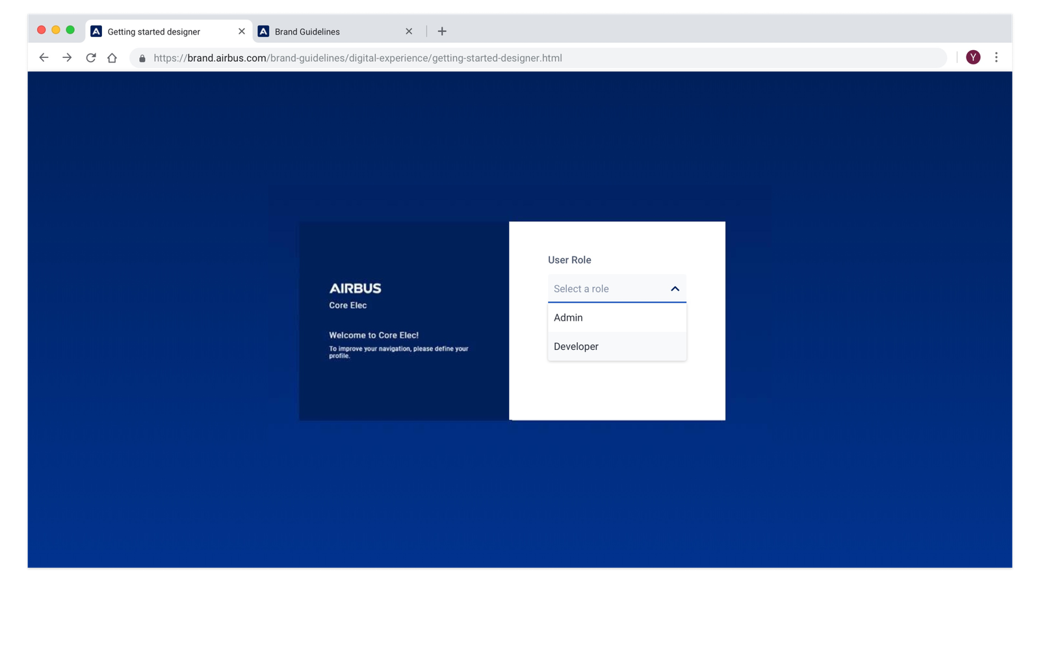
Task: Click the 'Select a role' dropdown field
Action: pos(604,289)
